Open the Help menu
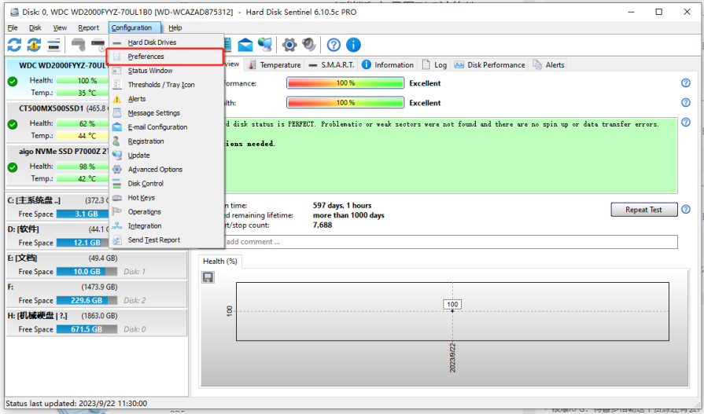 coord(175,27)
